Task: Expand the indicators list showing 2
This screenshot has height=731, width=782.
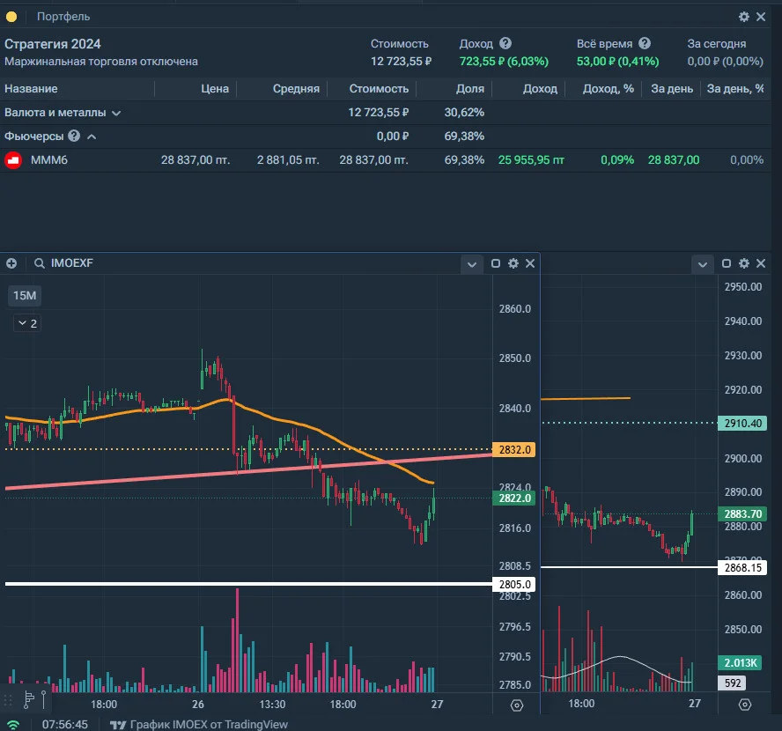Action: (x=27, y=323)
